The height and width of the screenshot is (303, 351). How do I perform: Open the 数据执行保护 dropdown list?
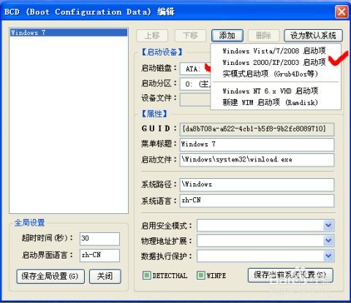coord(328,256)
